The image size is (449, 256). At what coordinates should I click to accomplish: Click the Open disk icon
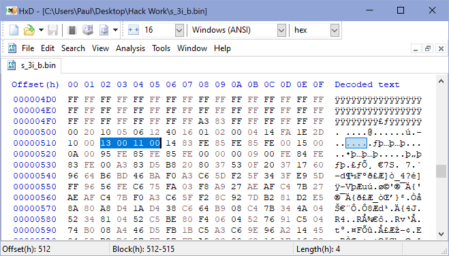[88, 30]
